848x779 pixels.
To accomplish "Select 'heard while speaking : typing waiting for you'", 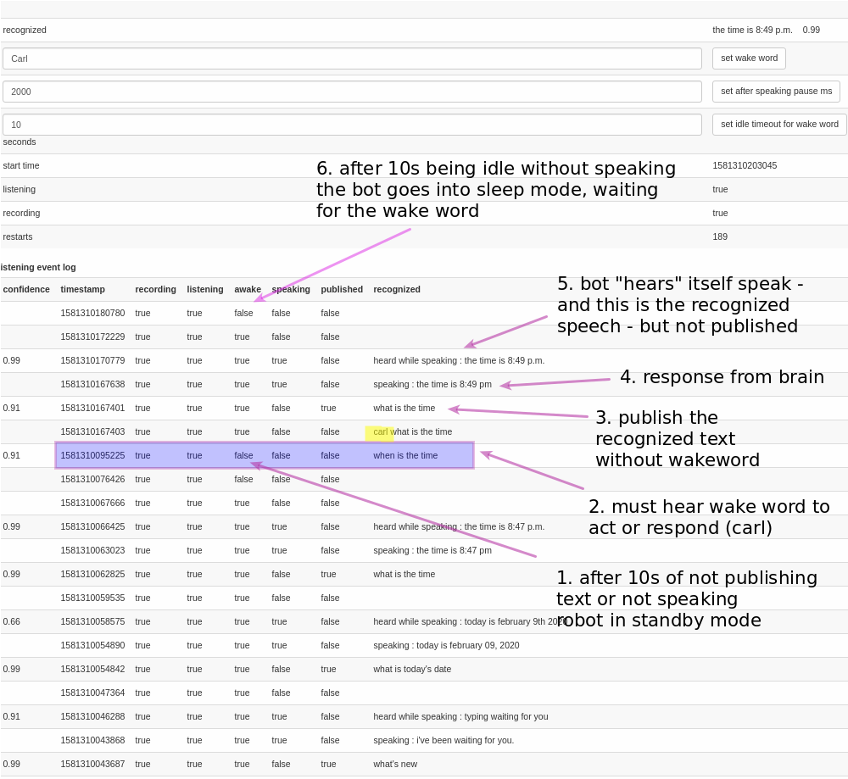I will pos(460,717).
